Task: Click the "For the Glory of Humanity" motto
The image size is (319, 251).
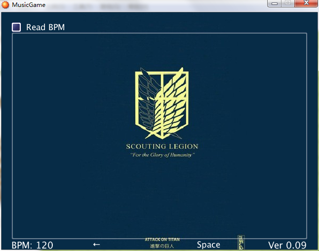Action: click(x=162, y=155)
